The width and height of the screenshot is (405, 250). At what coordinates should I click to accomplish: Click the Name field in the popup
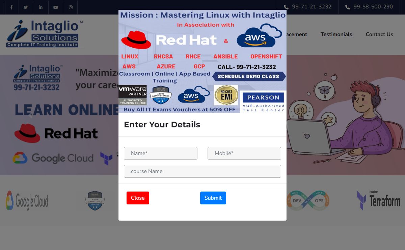click(x=161, y=153)
